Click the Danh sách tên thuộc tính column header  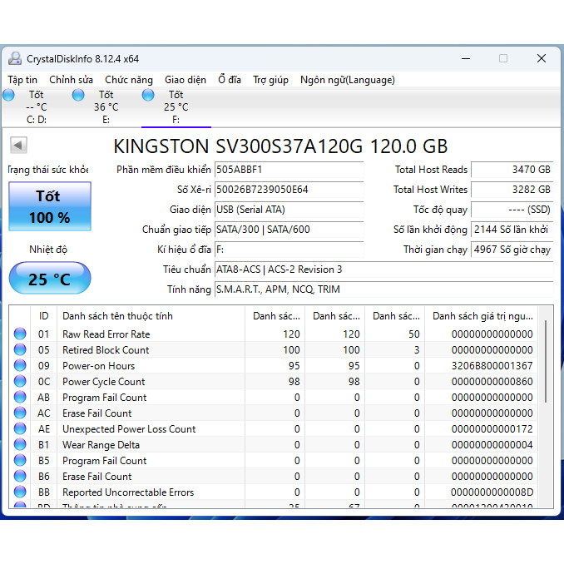151,316
